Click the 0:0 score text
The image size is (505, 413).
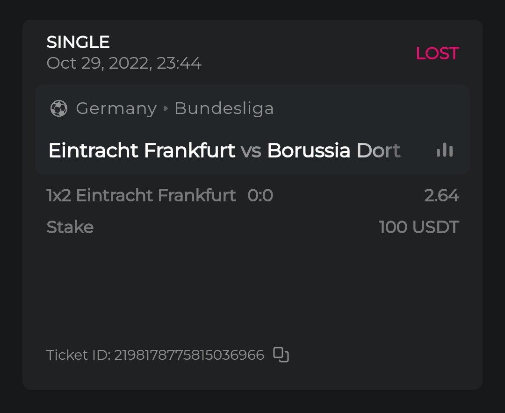pos(260,195)
